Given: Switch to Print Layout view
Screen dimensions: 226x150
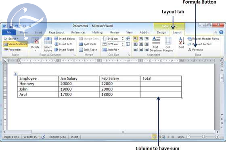Looking at the screenshot, I should (154, 137).
